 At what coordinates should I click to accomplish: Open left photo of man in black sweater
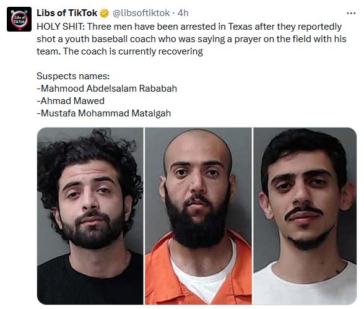pyautogui.click(x=90, y=216)
